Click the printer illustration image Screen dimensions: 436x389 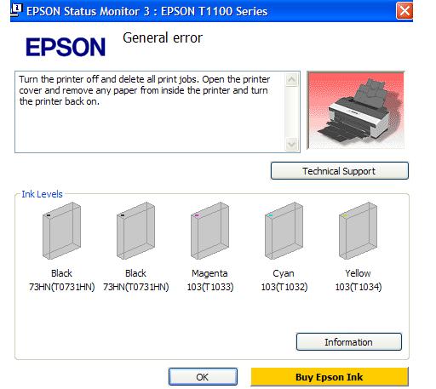tap(356, 110)
